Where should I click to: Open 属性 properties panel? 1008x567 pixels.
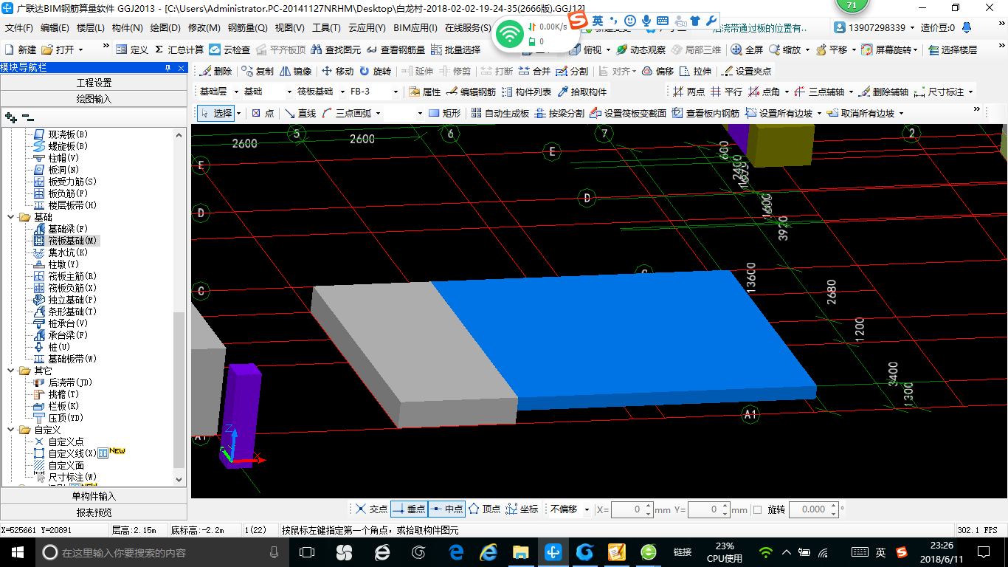pos(424,92)
